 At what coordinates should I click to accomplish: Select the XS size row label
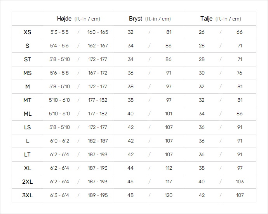coord(27,32)
